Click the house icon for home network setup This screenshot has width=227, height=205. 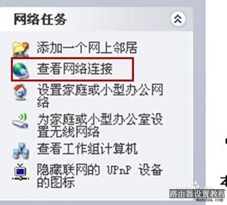(x=20, y=92)
